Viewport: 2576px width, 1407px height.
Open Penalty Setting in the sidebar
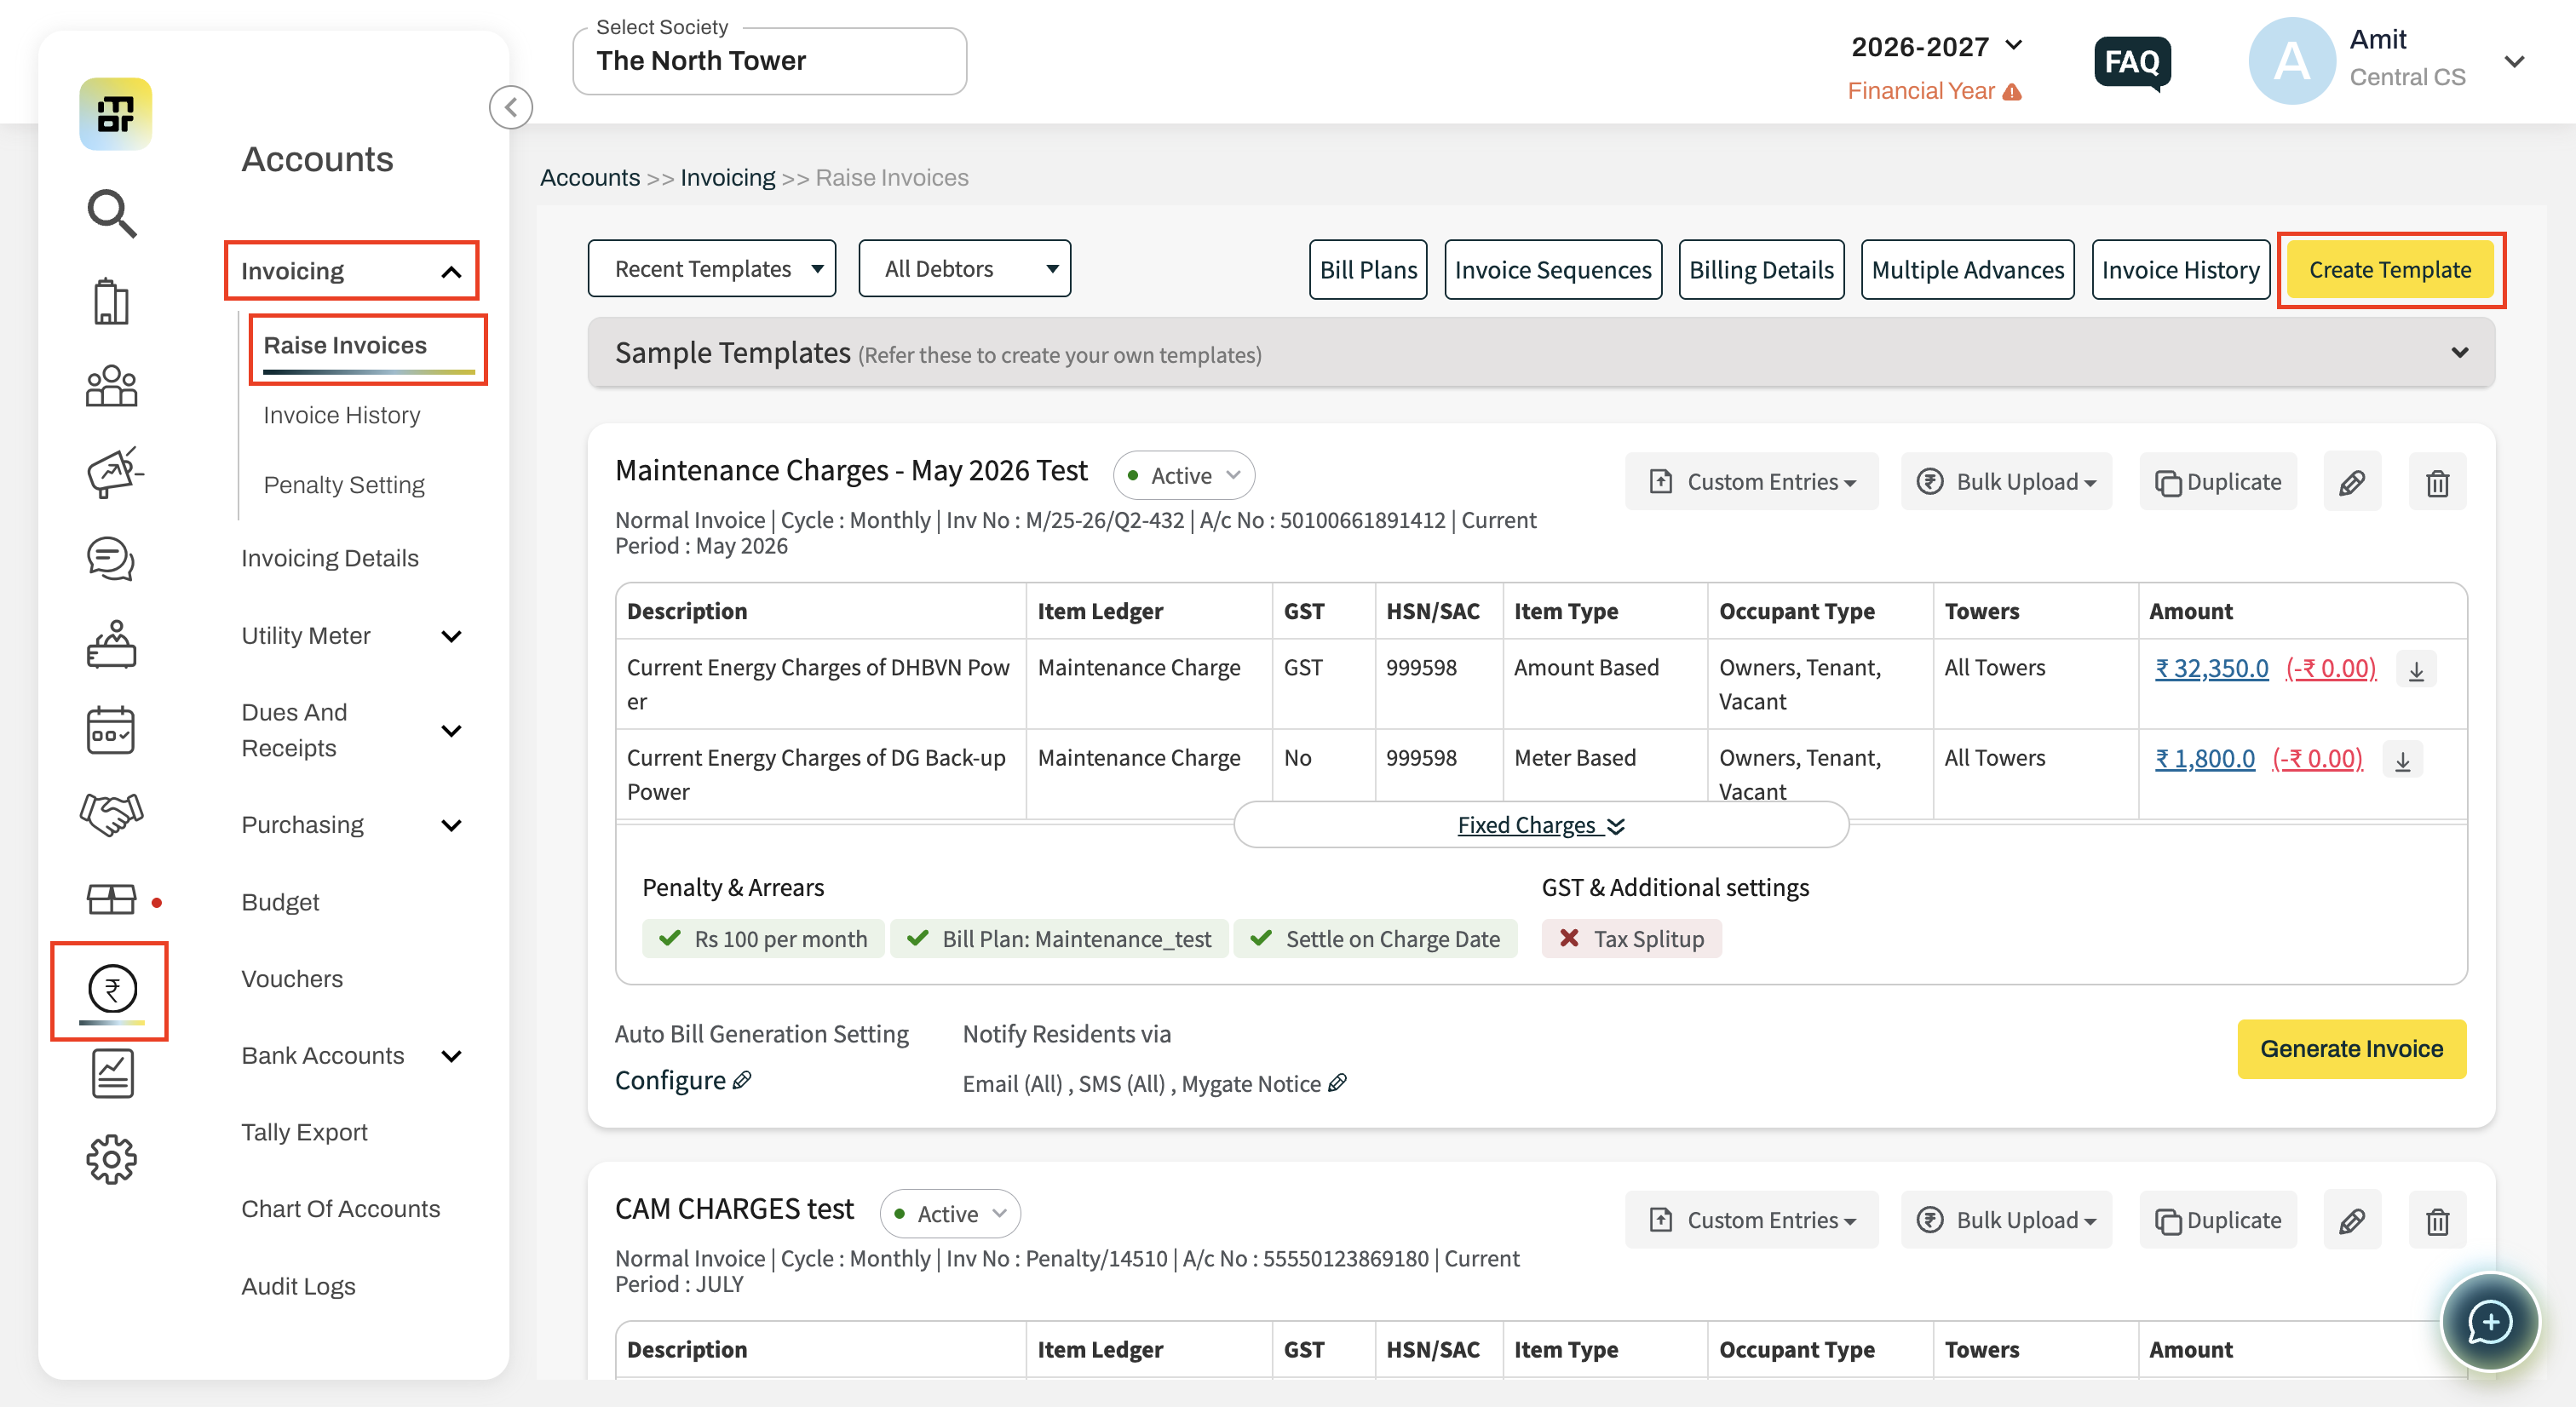(344, 485)
